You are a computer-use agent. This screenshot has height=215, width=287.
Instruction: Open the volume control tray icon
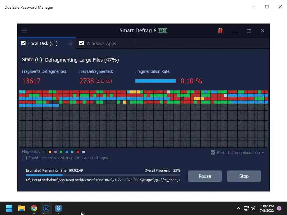click(253, 208)
